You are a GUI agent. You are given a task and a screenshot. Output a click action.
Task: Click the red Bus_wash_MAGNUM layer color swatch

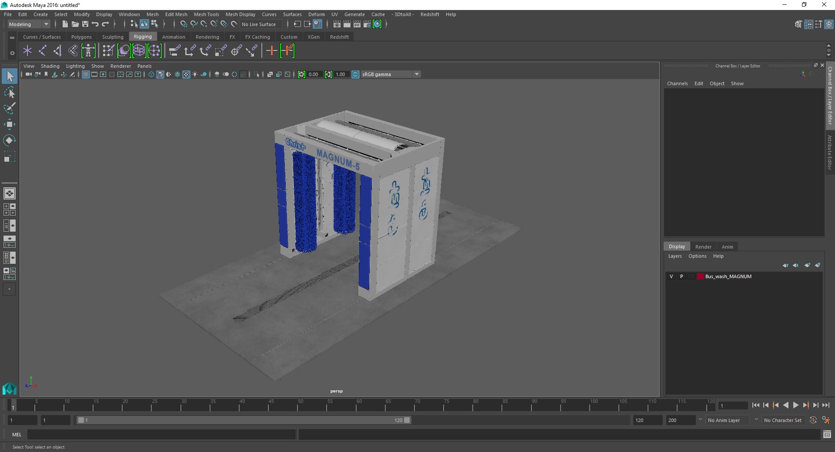pos(700,276)
